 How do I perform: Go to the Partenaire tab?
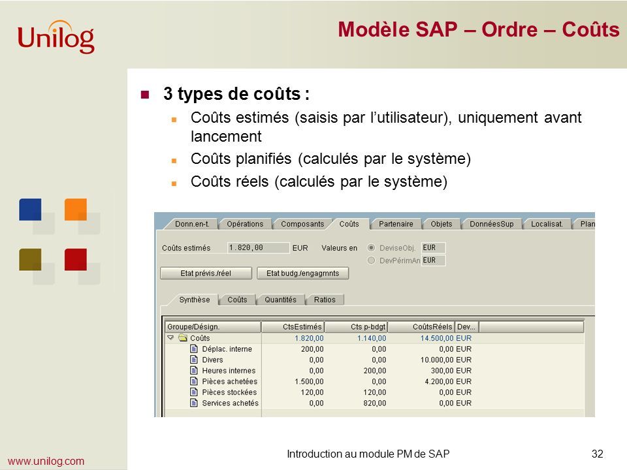[x=396, y=224]
